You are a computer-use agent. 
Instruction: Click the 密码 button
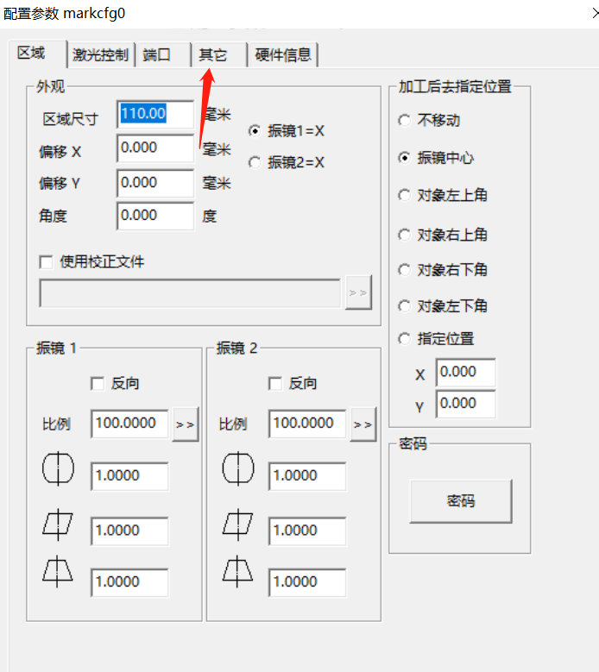[461, 501]
